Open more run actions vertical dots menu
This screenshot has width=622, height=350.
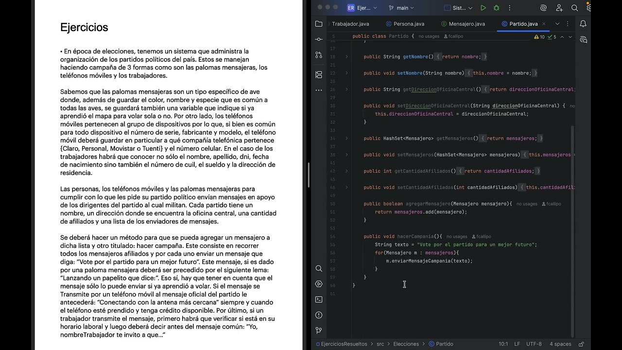point(509,8)
